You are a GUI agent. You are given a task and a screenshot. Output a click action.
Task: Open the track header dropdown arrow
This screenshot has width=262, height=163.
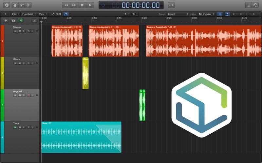34,21
